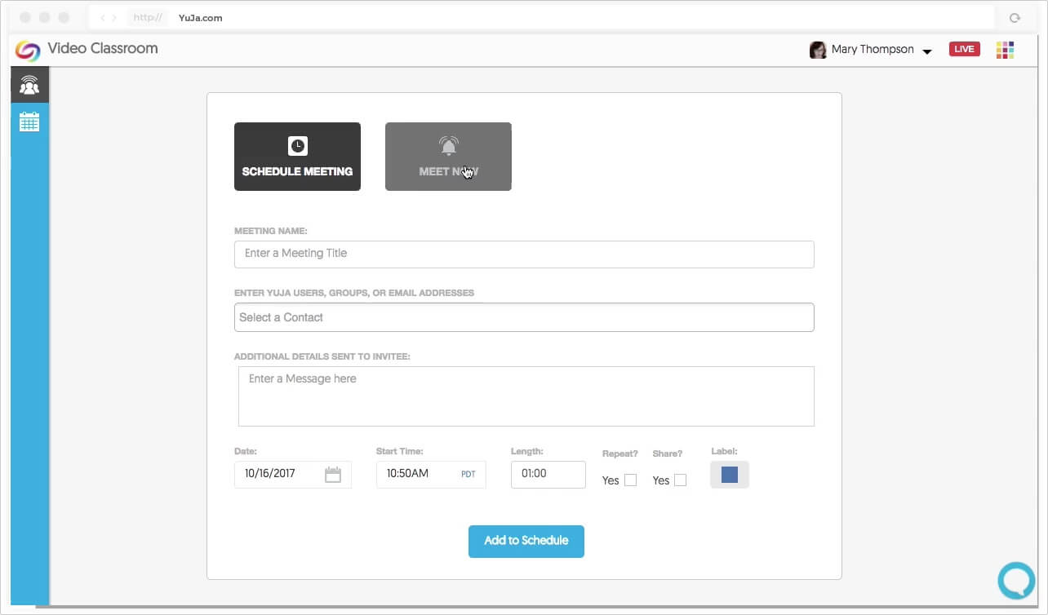Enable the Share Yes checkbox

click(x=680, y=480)
